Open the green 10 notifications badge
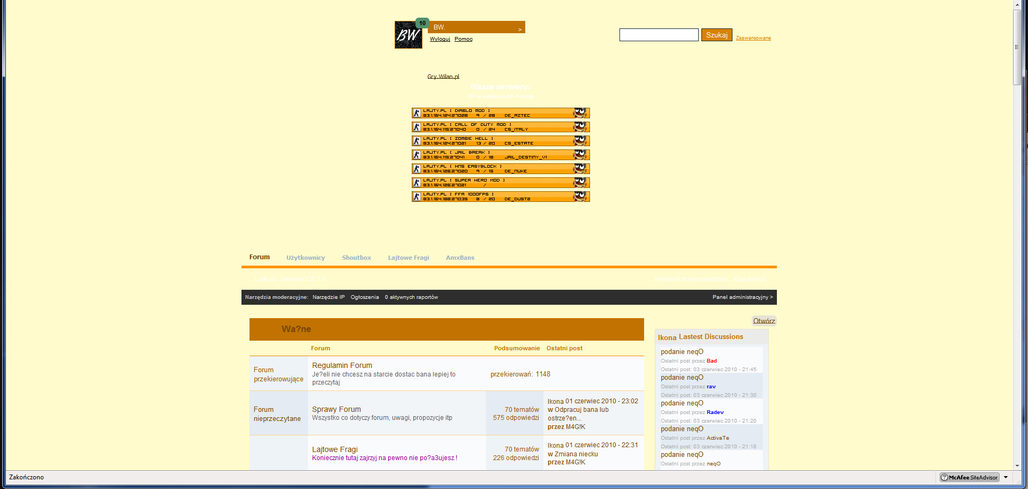Viewport: 1028px width, 489px height. tap(422, 23)
